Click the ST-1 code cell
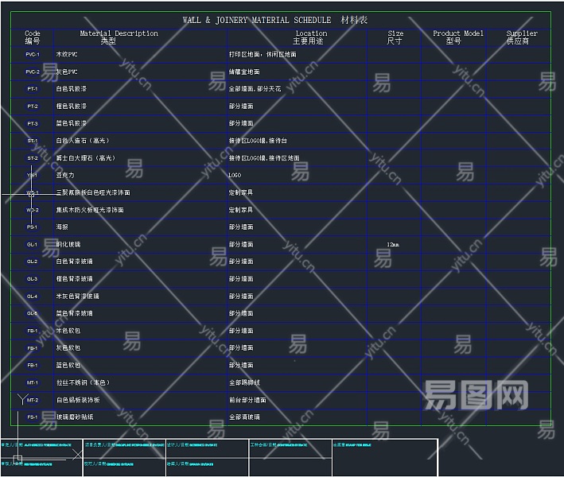This screenshot has width=564, height=477. coord(33,141)
